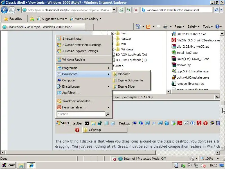Viewport: 225px width, 169px height.
Task: Open a new blank tab
Action: [x=89, y=27]
